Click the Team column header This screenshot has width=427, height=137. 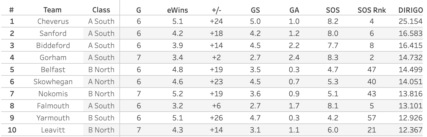(52, 10)
